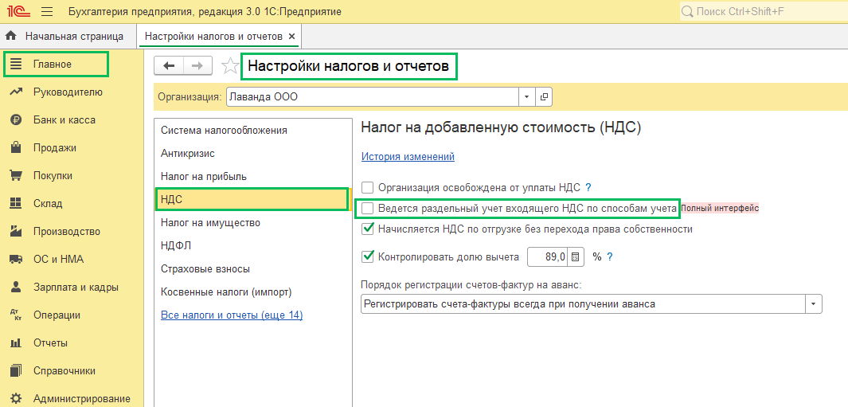Expand the счетов-фактур на аванс dropdown arrow

pos(814,304)
